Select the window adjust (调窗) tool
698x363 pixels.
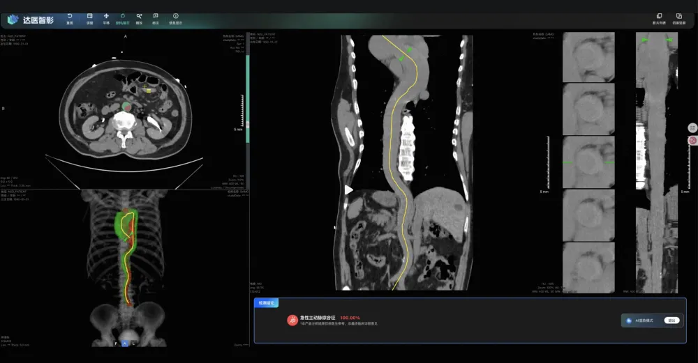89,18
